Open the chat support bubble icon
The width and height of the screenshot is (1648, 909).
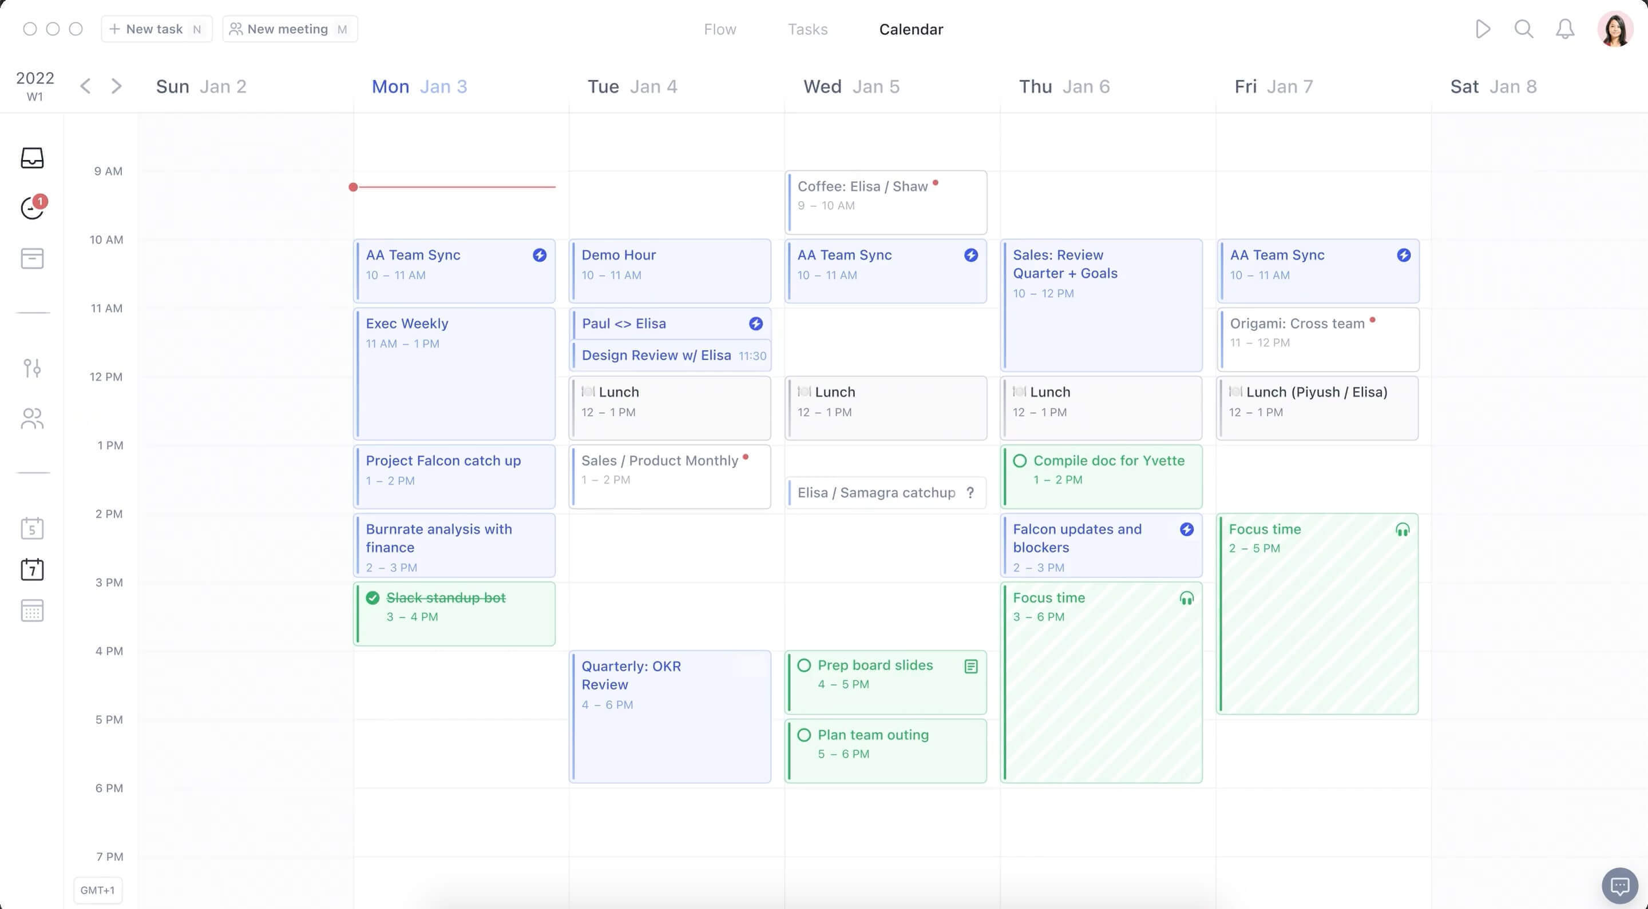coord(1619,886)
